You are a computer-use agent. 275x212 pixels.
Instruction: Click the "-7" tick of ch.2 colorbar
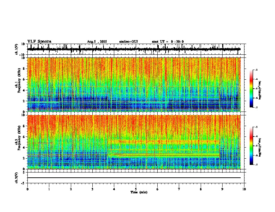[256, 165]
